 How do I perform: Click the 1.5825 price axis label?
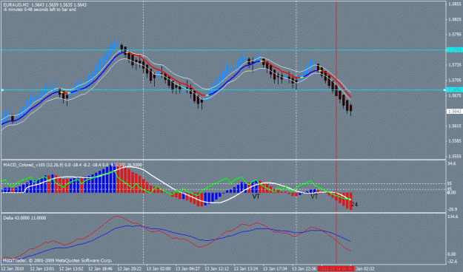coord(455,19)
